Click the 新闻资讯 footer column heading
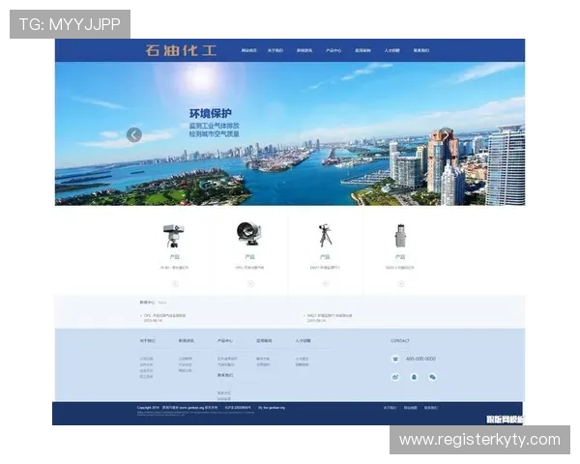Viewport: 580px width, 464px height. pos(186,340)
